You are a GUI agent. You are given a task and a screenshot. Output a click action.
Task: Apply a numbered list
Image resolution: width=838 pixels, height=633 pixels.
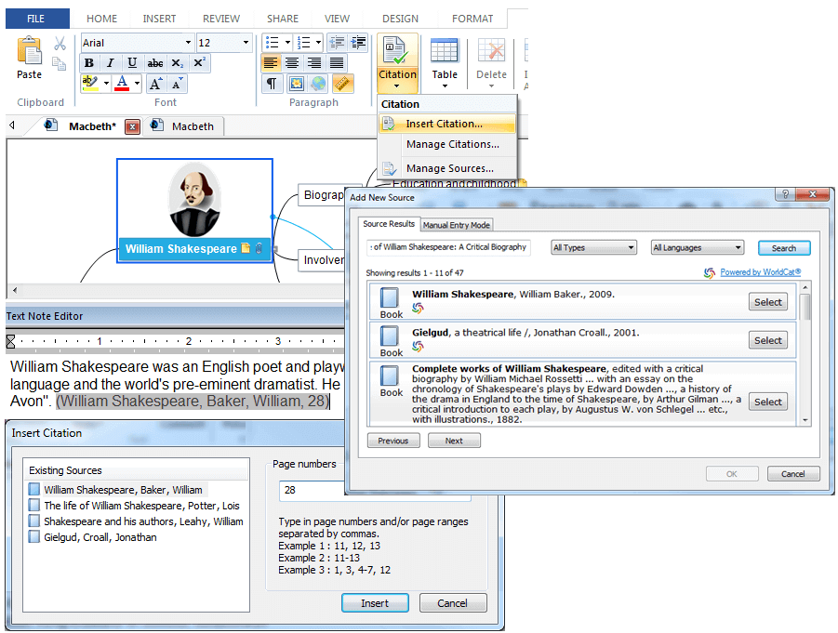(x=303, y=42)
